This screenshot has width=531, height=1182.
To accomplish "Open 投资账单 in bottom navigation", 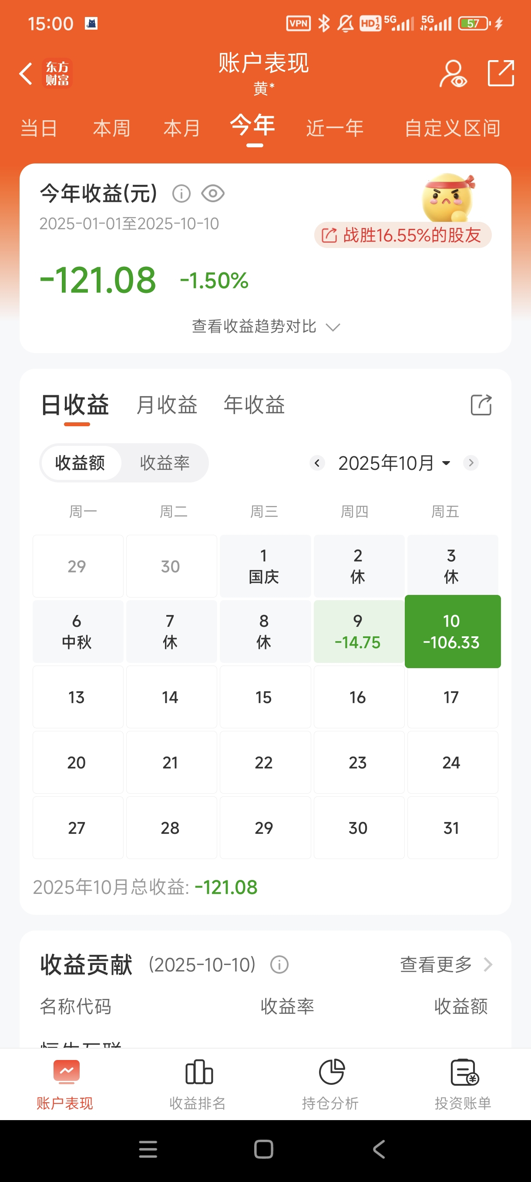I will [x=464, y=1085].
